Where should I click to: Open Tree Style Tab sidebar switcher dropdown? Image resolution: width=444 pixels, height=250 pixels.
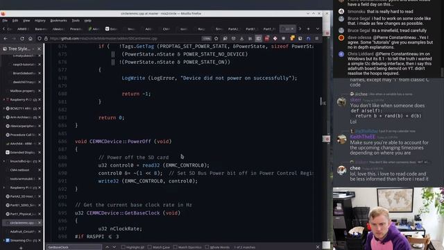(33, 49)
